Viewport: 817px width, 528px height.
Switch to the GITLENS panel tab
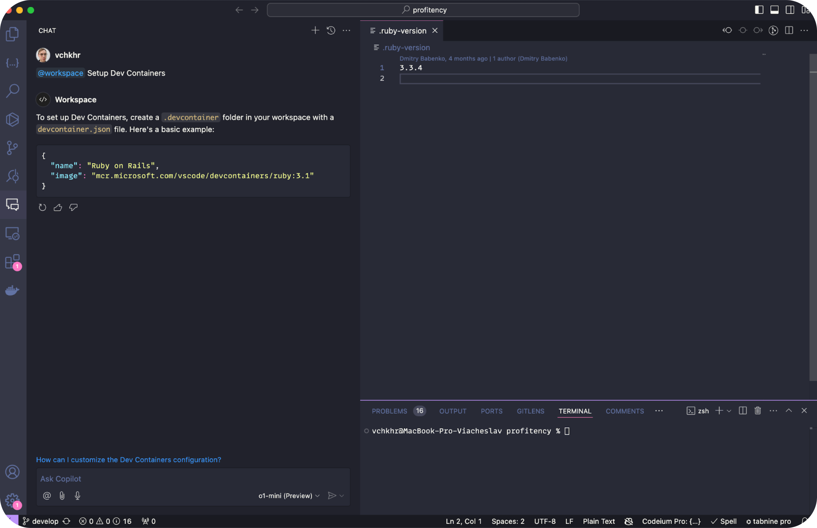tap(530, 411)
